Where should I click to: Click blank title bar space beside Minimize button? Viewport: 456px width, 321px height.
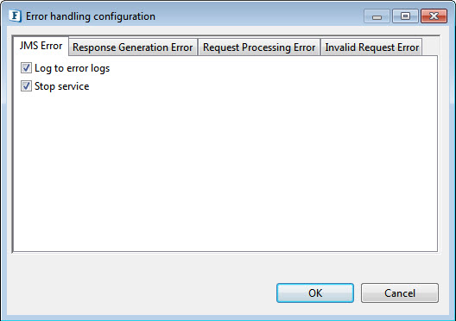click(x=259, y=16)
